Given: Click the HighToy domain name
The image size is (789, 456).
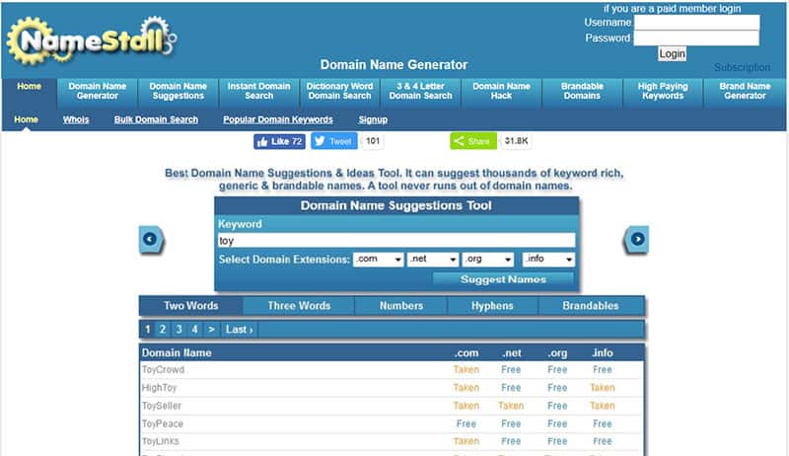Looking at the screenshot, I should [159, 388].
